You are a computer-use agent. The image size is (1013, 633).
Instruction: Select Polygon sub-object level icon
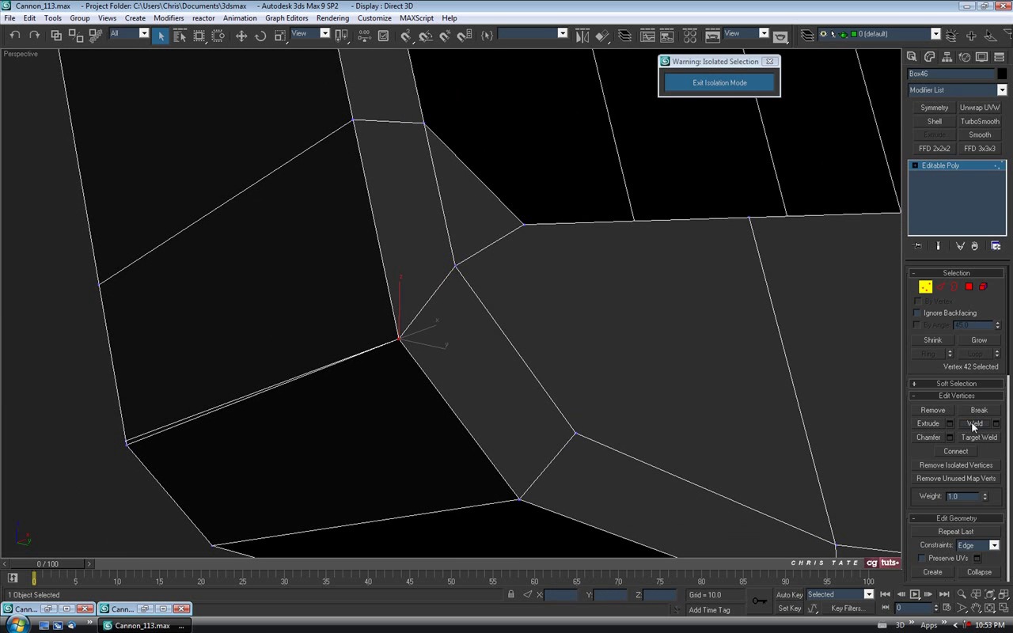pos(969,287)
